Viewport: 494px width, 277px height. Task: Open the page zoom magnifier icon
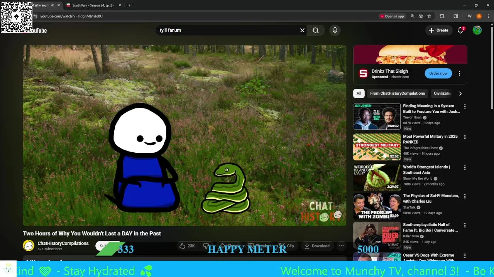413,16
